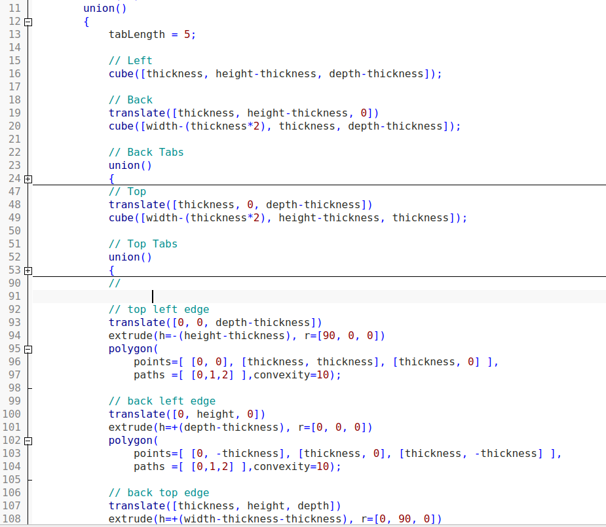
Task: Click line number 91 in the margin
Action: pyautogui.click(x=14, y=297)
